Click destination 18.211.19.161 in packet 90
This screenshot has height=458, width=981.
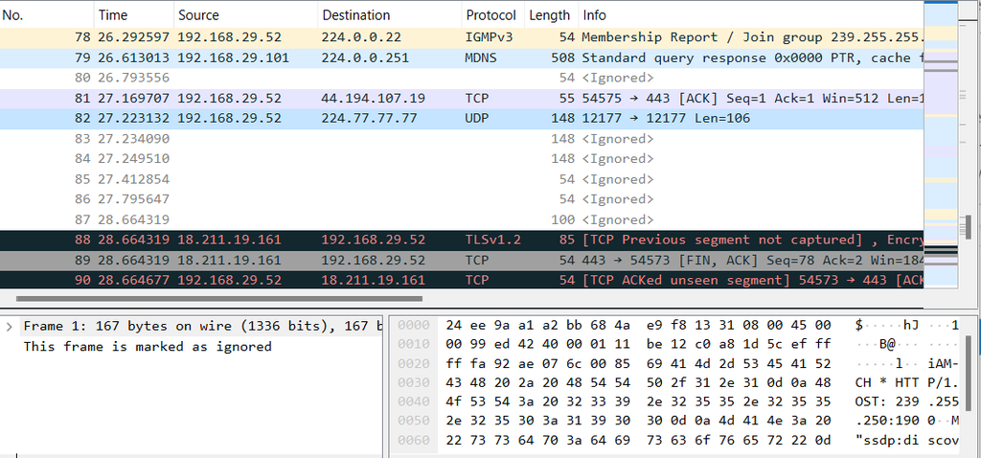pos(373,280)
